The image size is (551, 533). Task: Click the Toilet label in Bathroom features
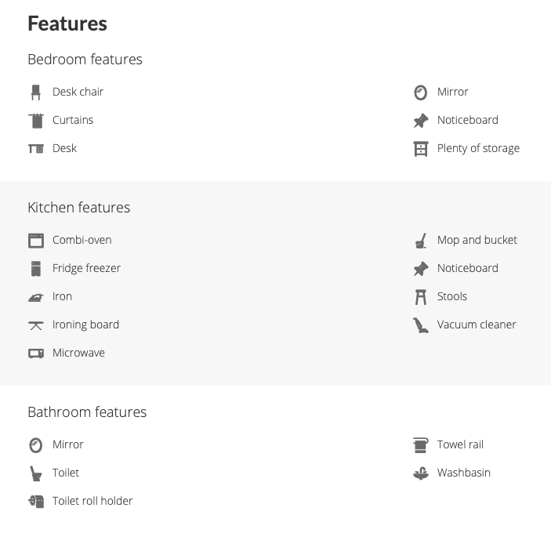[66, 473]
